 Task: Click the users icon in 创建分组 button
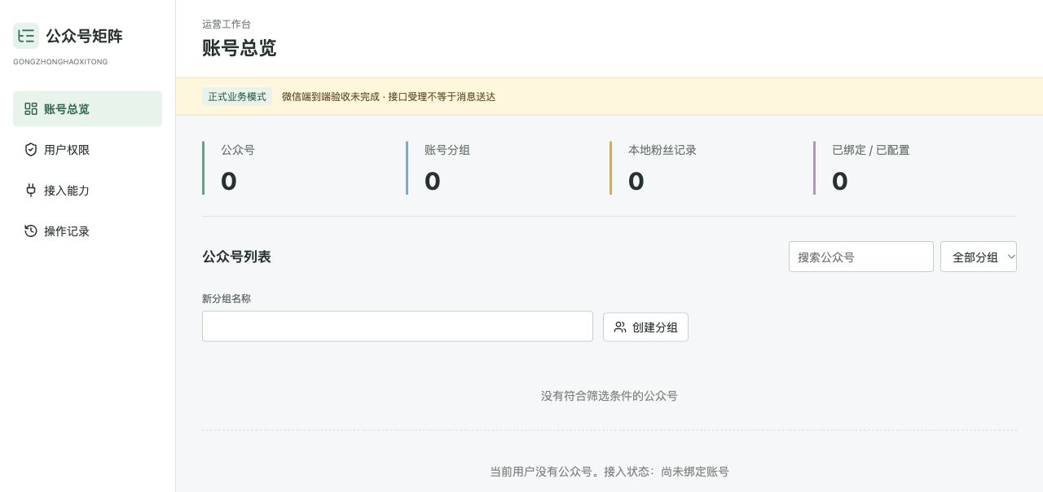click(x=620, y=327)
